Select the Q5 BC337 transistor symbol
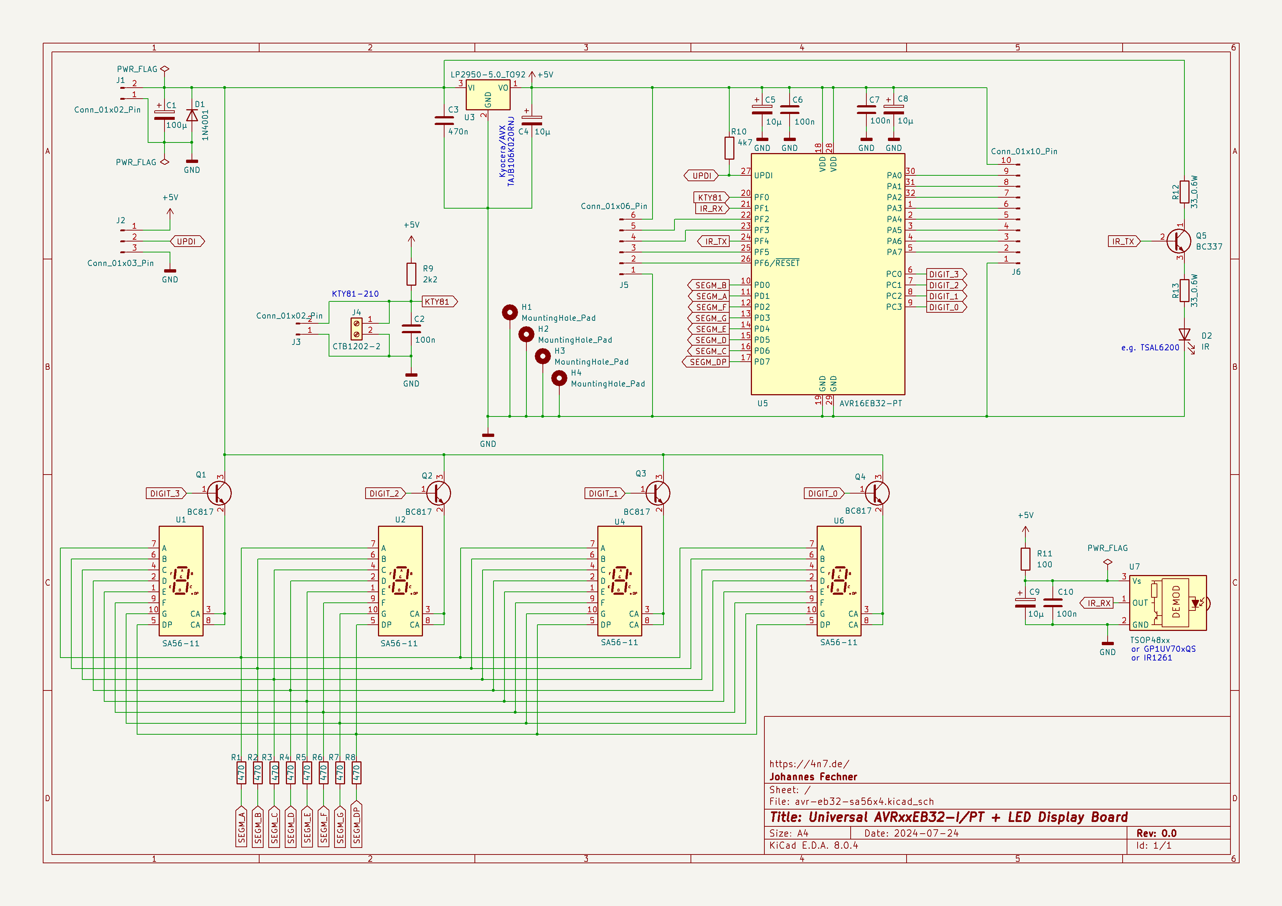Image resolution: width=1282 pixels, height=906 pixels. tap(1179, 241)
